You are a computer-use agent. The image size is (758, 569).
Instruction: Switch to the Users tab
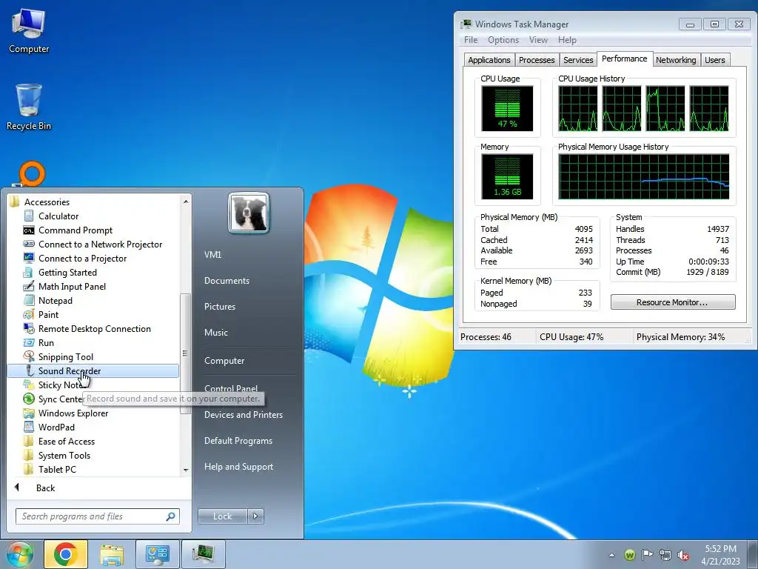point(714,60)
